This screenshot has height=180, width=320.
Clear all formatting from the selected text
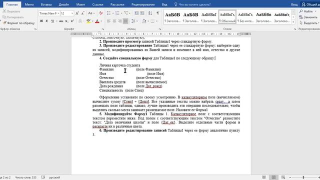[101, 13]
